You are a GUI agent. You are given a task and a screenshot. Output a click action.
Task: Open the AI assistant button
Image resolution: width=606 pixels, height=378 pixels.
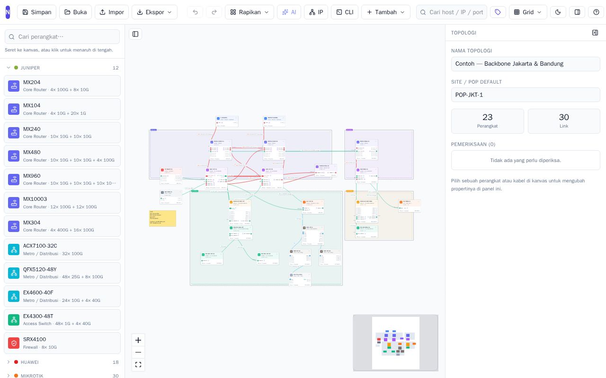[289, 12]
